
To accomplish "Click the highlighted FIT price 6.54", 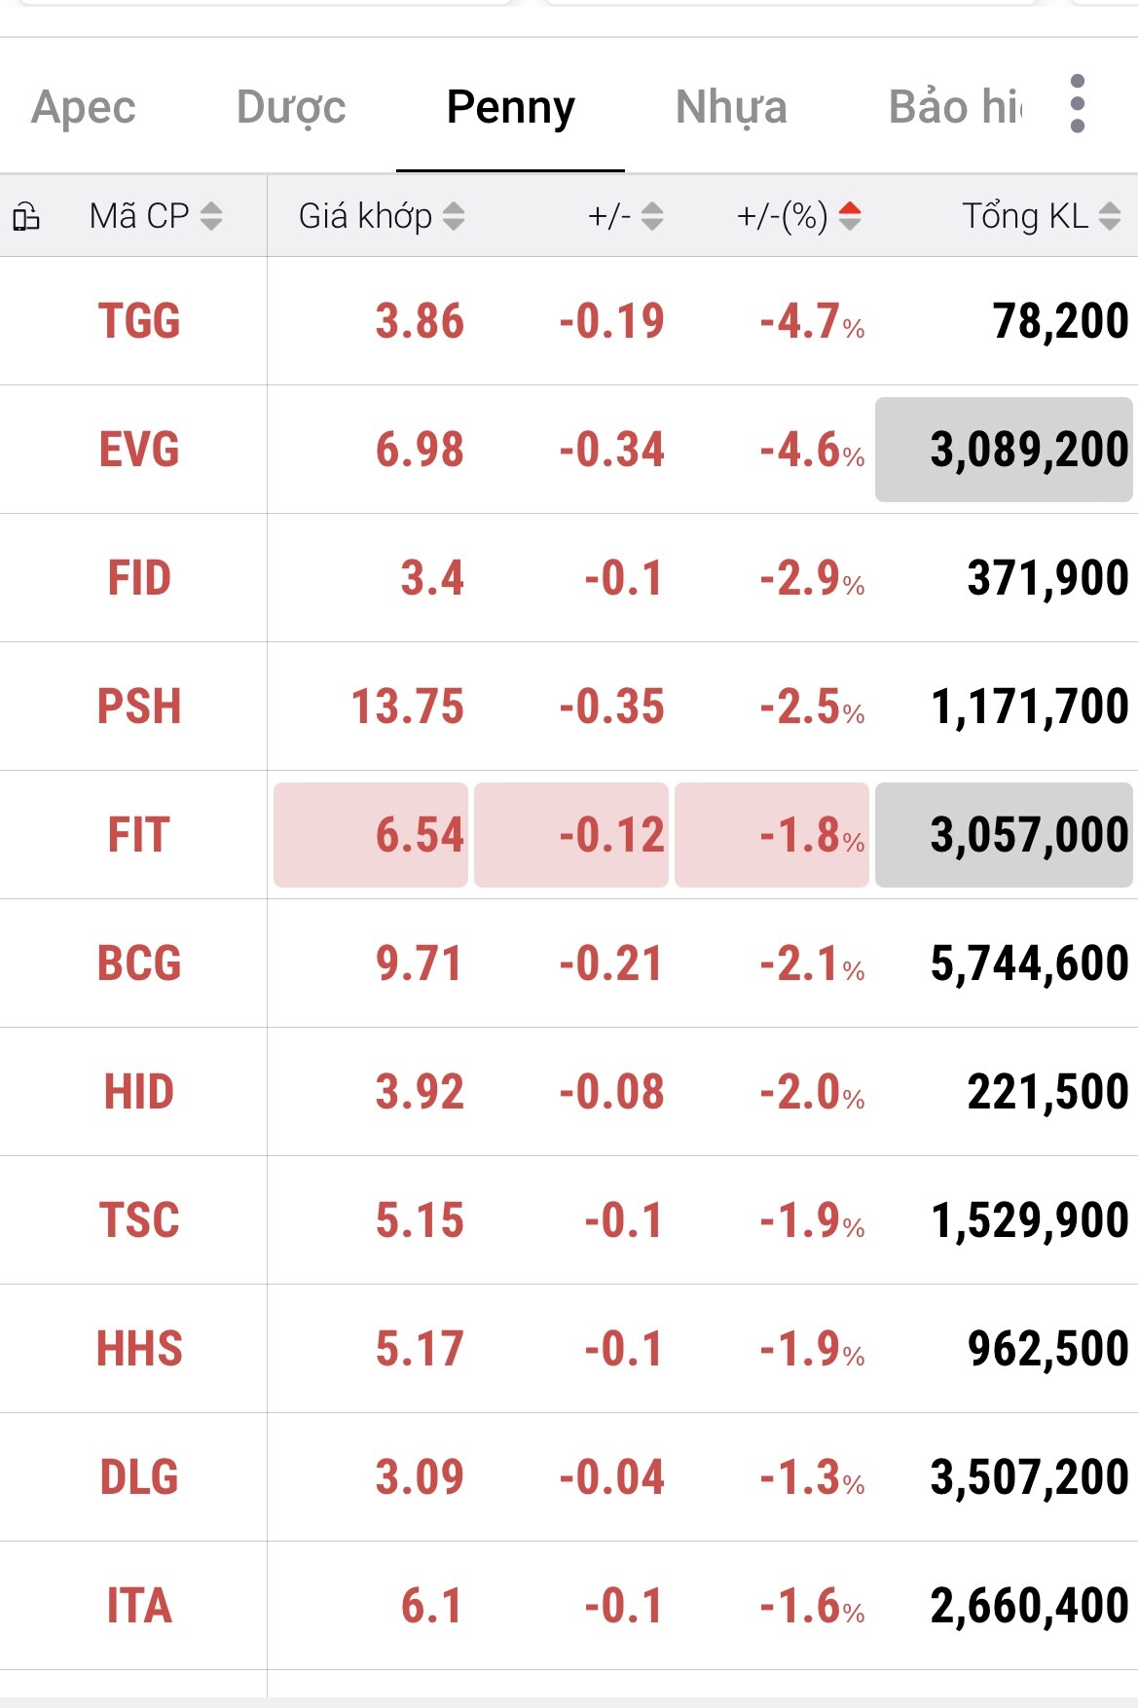I will pyautogui.click(x=371, y=835).
